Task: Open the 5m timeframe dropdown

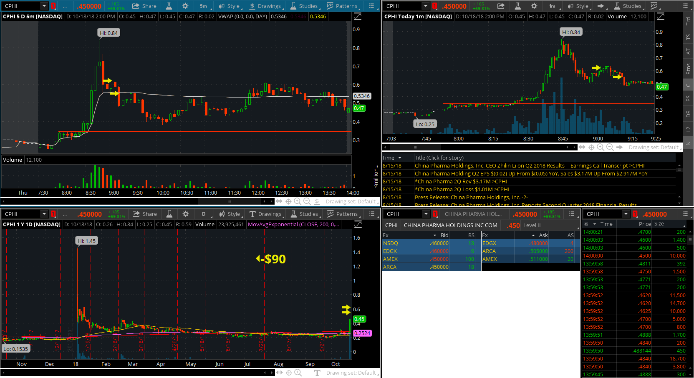Action: pyautogui.click(x=205, y=6)
